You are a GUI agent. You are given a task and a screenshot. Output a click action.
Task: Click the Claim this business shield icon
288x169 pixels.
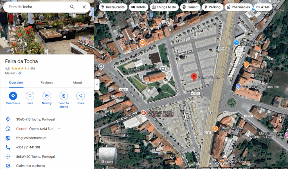point(8,166)
